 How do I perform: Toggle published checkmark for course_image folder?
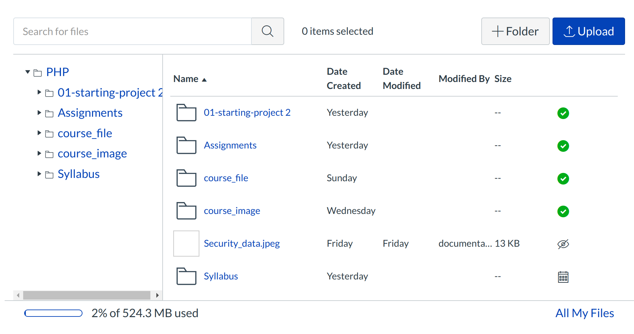[563, 211]
